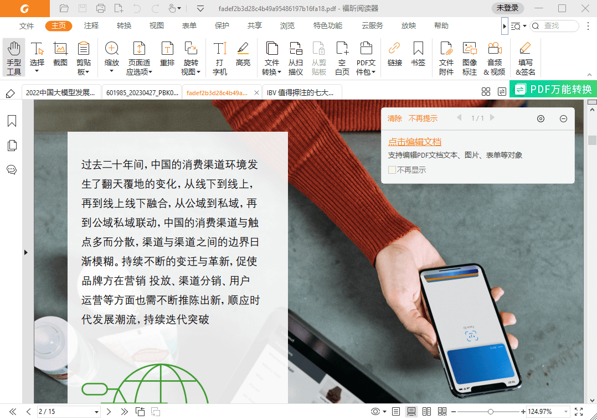Open the quick access customize dropdown
Viewport: 597px width, 420px height.
point(200,8)
